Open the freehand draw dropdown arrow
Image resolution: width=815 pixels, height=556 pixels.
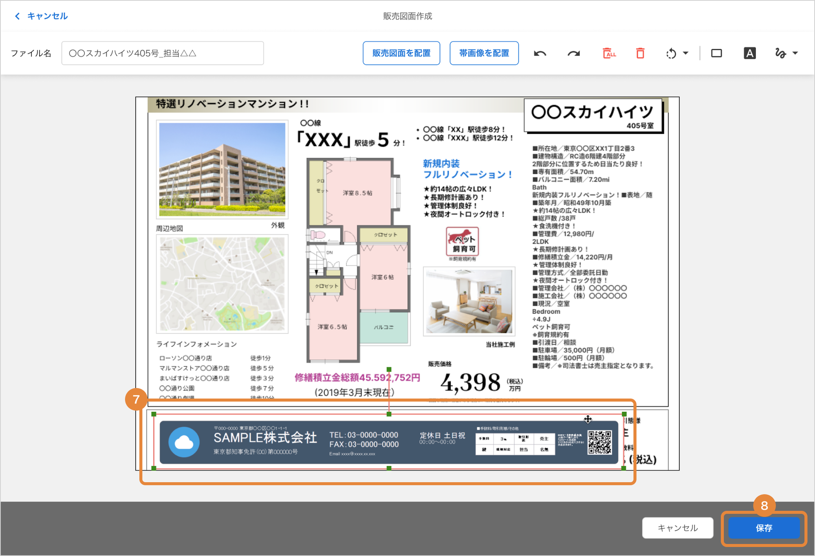795,53
